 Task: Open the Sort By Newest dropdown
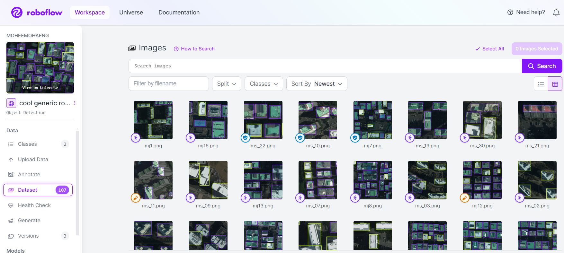point(317,84)
